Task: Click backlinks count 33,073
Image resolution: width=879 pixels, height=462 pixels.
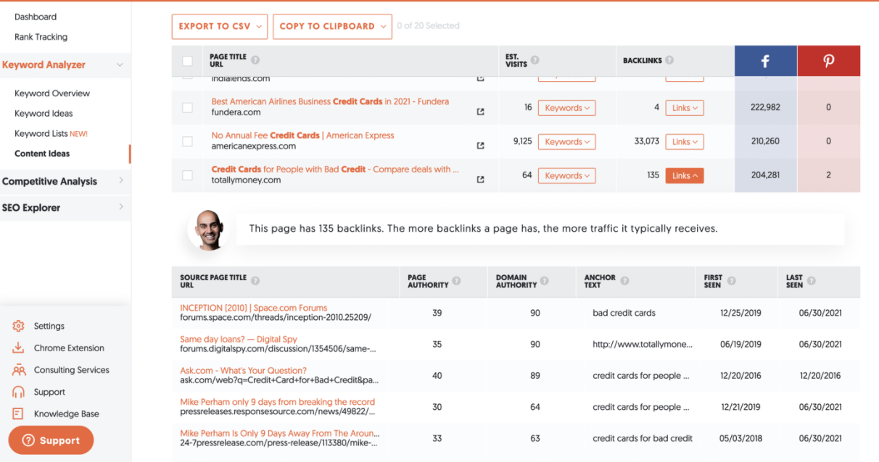Action: [x=647, y=141]
